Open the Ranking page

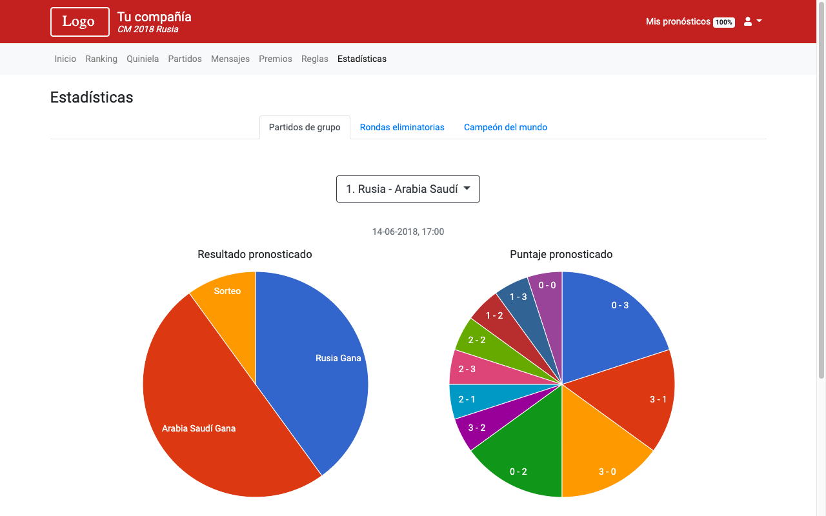pos(101,59)
